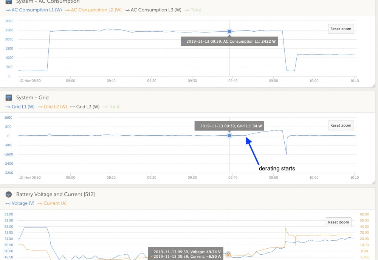
Task: Toggle Total series in Grid legend
Action: coord(111,107)
